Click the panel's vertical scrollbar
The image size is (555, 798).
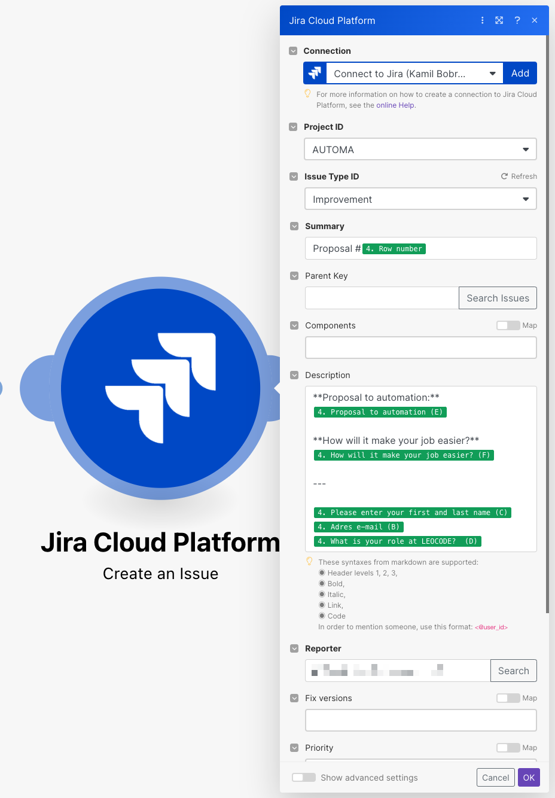pyautogui.click(x=547, y=323)
